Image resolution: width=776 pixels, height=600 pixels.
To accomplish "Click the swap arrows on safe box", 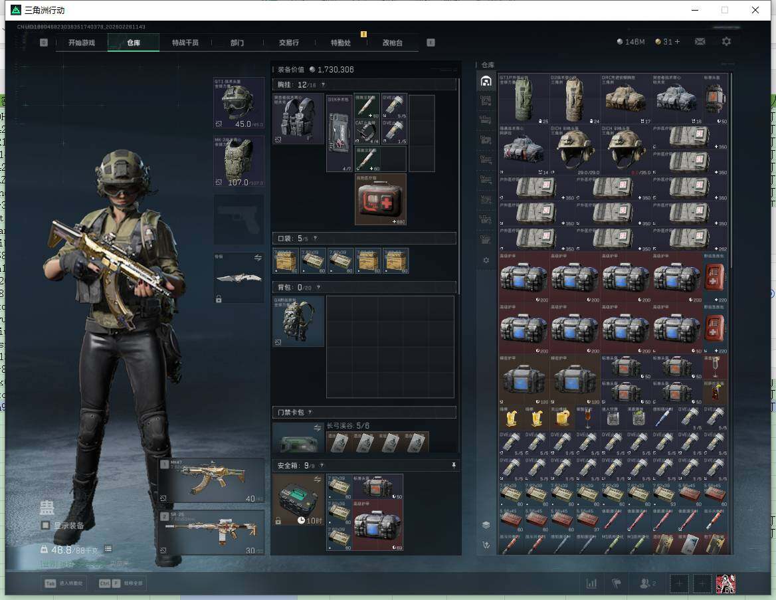I will coord(317,479).
